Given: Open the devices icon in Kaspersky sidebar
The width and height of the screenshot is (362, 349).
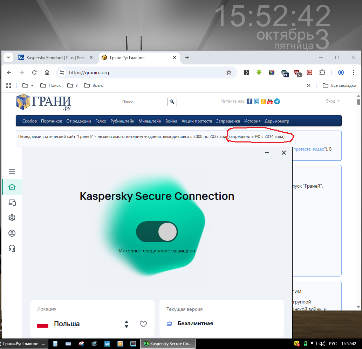Looking at the screenshot, I should 12,203.
